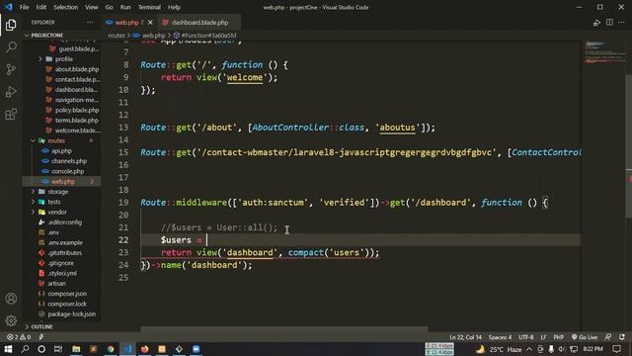Open .gitattributes file
632x356 pixels.
(64, 253)
